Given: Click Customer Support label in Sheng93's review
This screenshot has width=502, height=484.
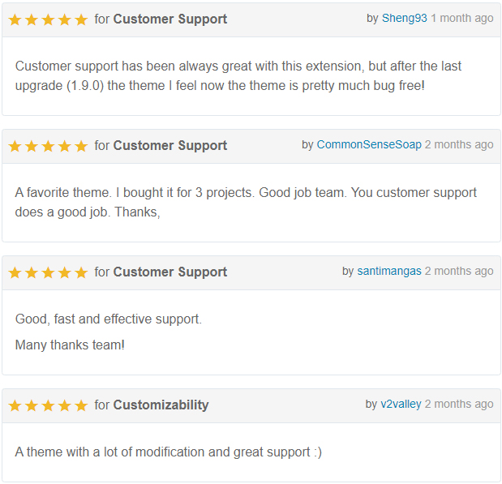Looking at the screenshot, I should (x=170, y=19).
